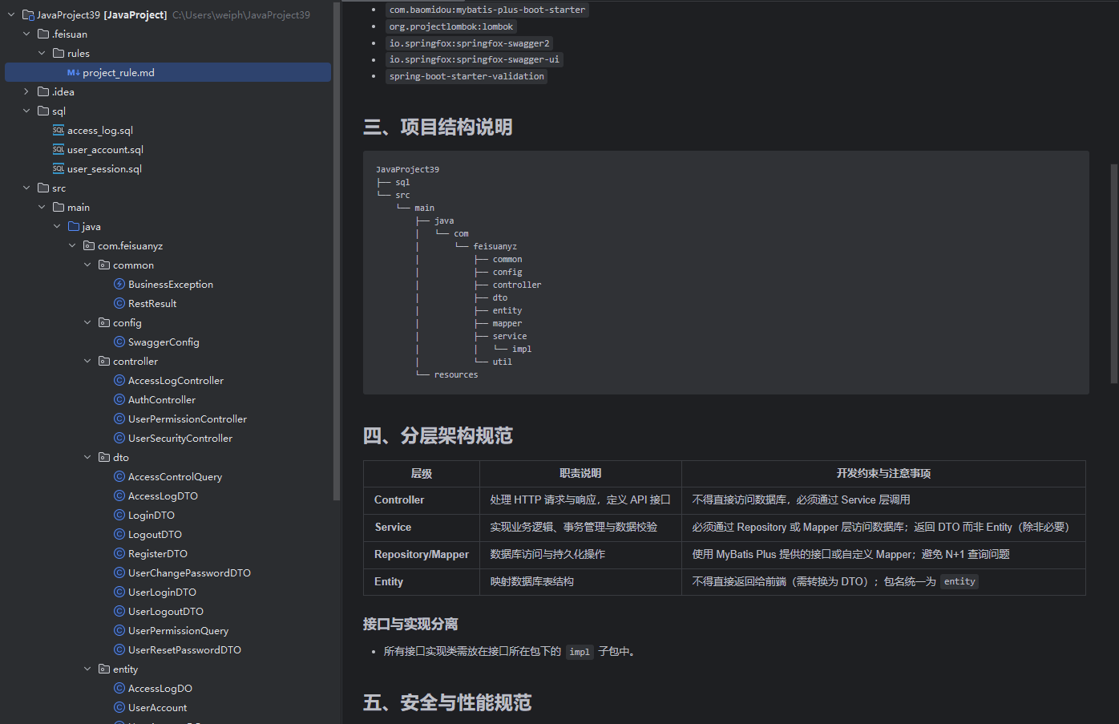Screen dimensions: 1119x724
Task: Click the class icon next to UserResetPasswordDTO
Action: click(x=119, y=650)
